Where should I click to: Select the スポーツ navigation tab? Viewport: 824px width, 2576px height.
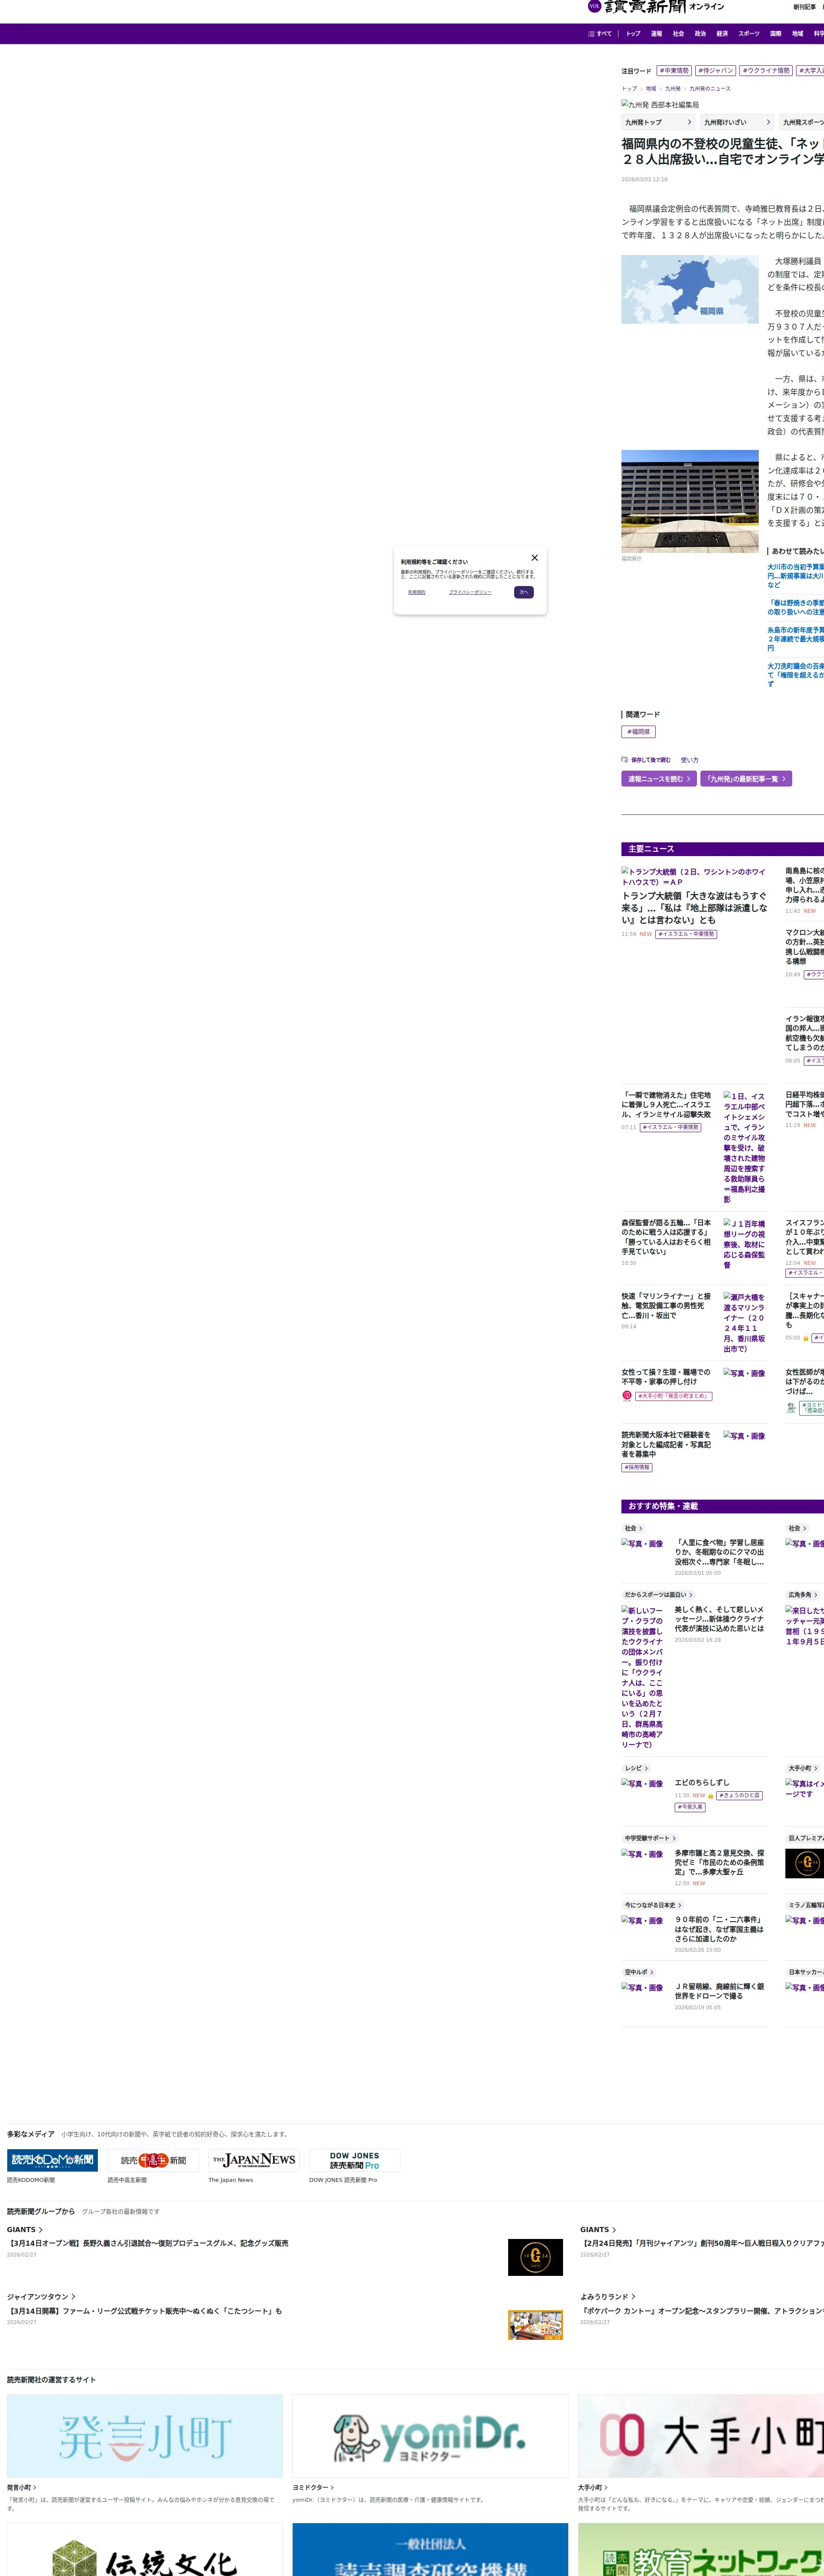pos(749,34)
